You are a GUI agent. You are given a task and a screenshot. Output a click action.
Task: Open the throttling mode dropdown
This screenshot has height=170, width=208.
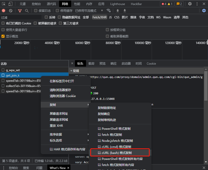89,11
